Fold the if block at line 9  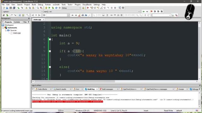point(50,51)
